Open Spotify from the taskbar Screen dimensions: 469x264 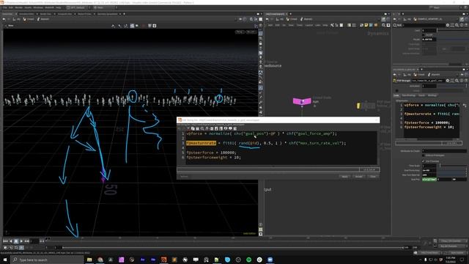click(249, 260)
